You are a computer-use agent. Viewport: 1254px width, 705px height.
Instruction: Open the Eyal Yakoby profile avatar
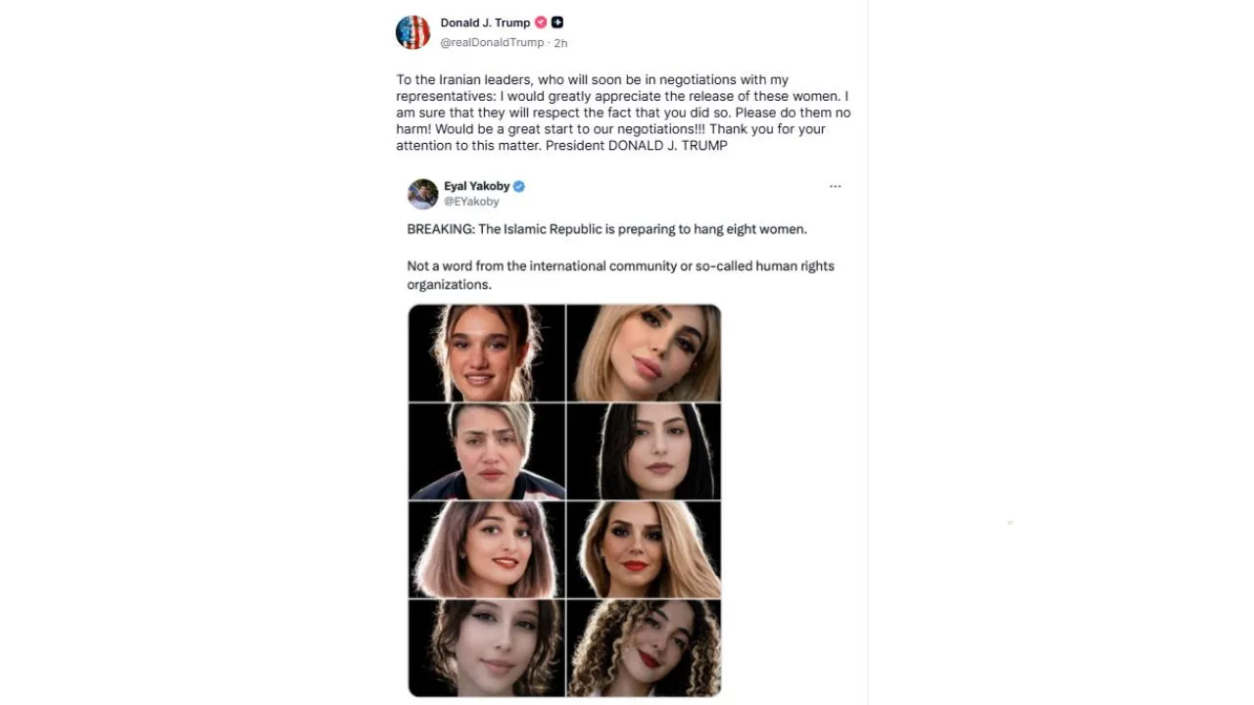(422, 193)
